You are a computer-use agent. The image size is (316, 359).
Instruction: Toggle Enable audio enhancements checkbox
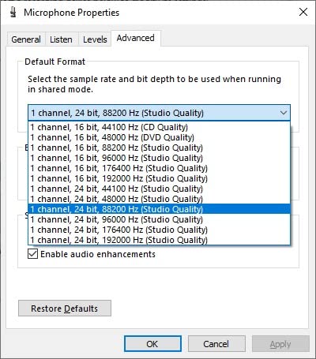(x=32, y=254)
